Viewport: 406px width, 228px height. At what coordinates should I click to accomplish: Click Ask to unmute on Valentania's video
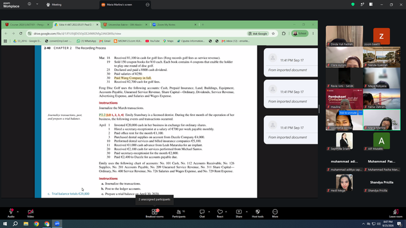(348, 113)
